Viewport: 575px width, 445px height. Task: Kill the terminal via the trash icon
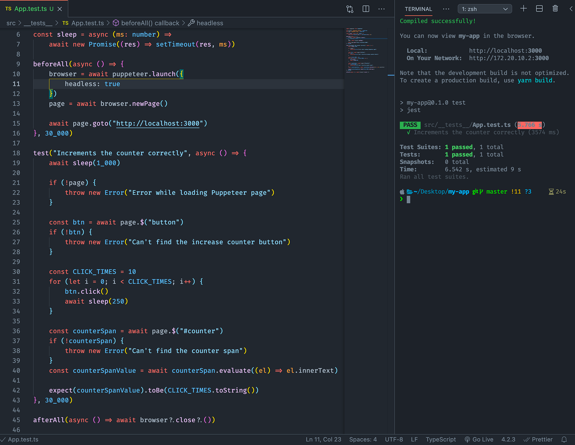(x=555, y=8)
